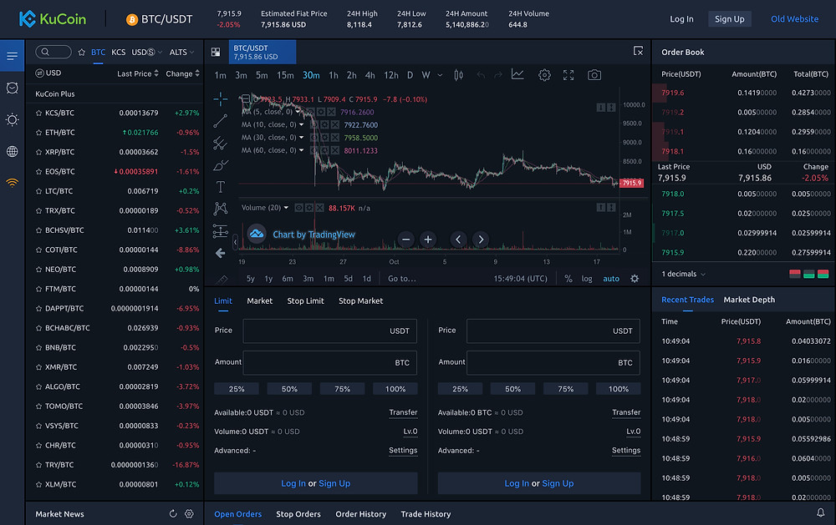Open the Order History tab

click(360, 514)
